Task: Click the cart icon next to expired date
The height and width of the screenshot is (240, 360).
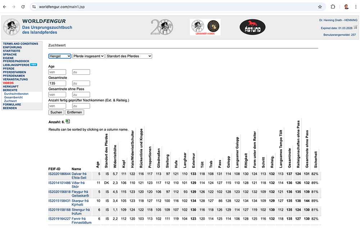Action: tap(355, 27)
